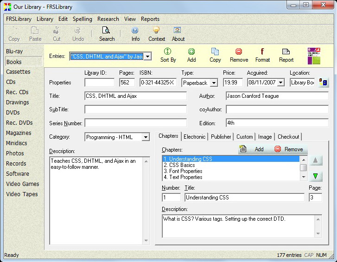Click the FRSLibrary title bar app icon
337x262 pixels.
point(7,7)
